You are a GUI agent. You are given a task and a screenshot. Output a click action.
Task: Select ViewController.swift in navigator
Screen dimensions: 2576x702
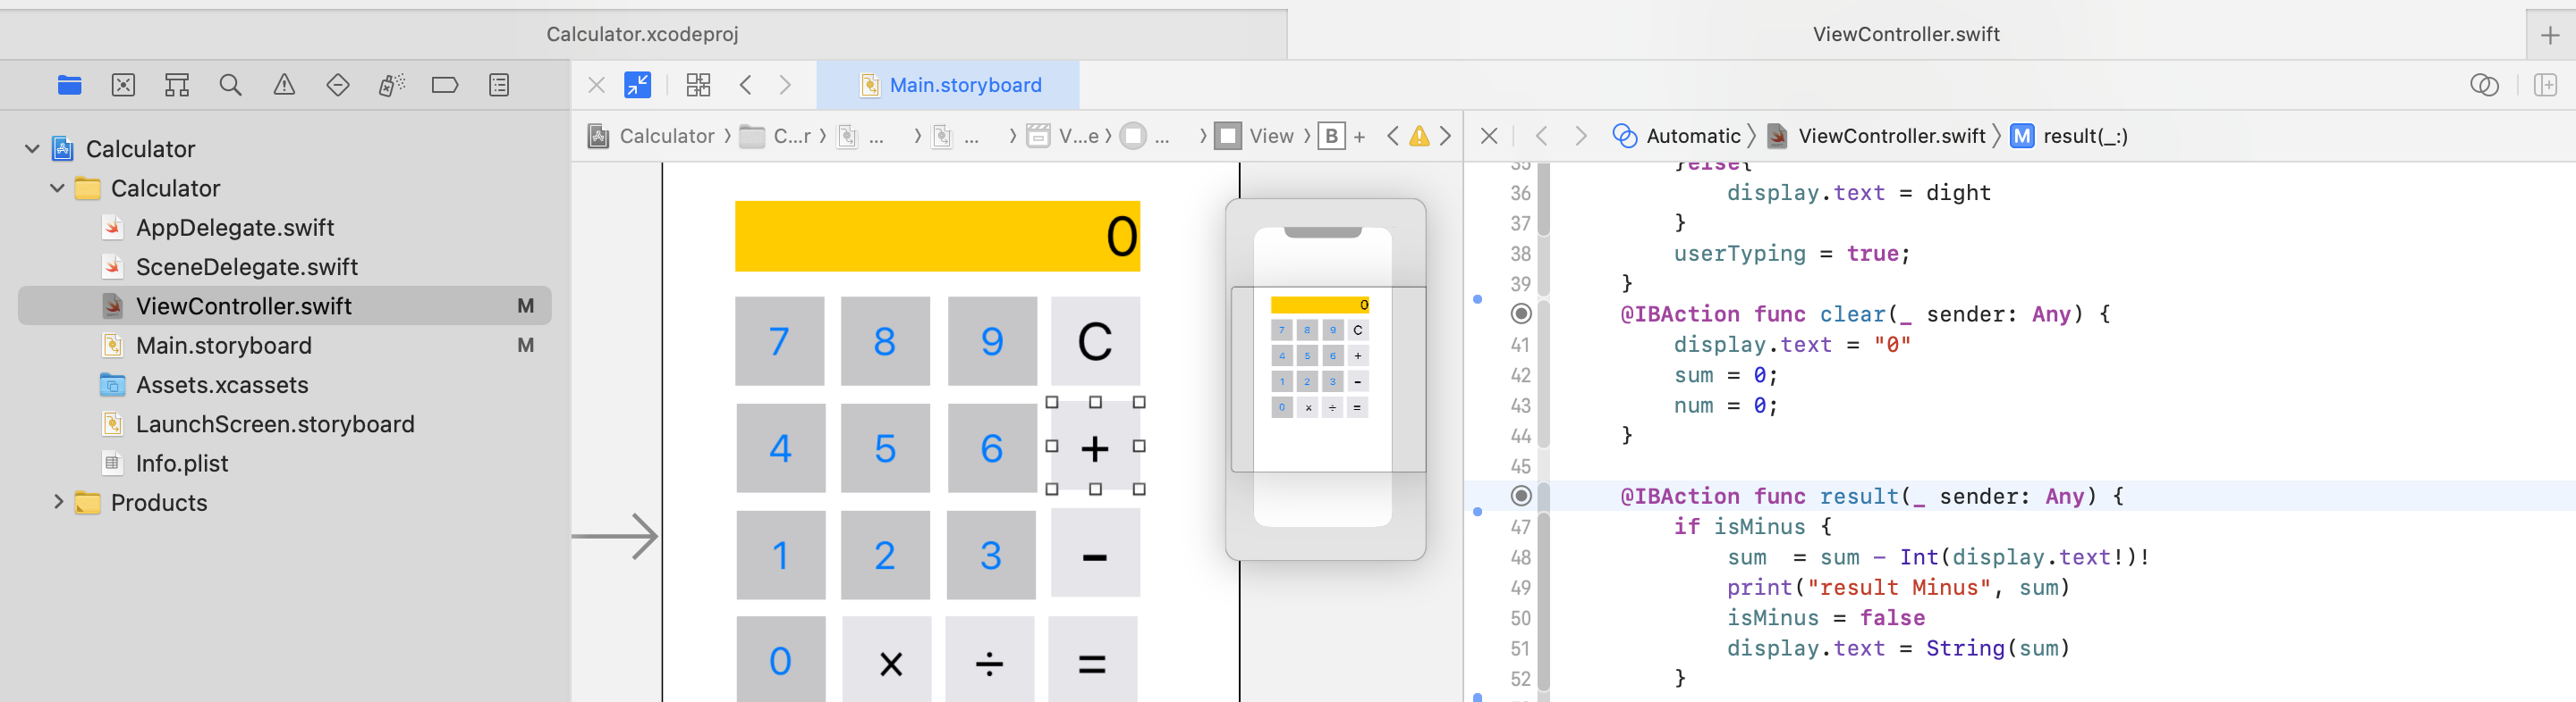pos(285,305)
